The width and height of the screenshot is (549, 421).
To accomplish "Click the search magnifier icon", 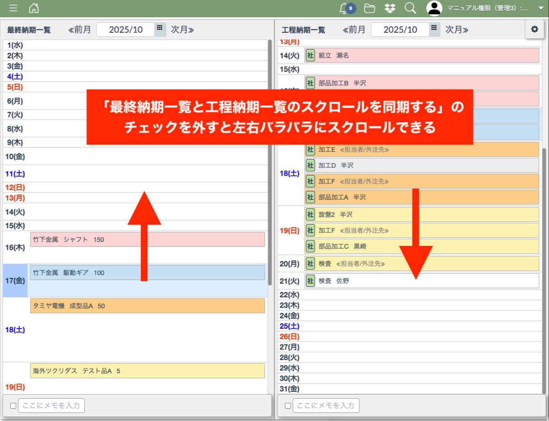I will [x=410, y=8].
